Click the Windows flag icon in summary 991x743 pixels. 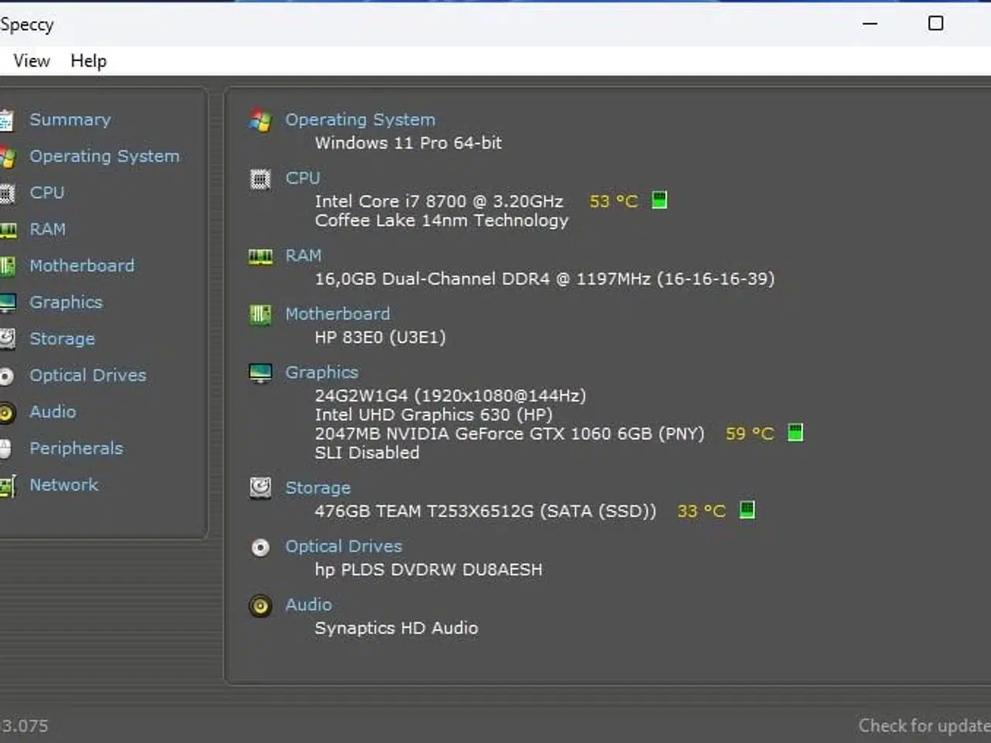(x=260, y=120)
